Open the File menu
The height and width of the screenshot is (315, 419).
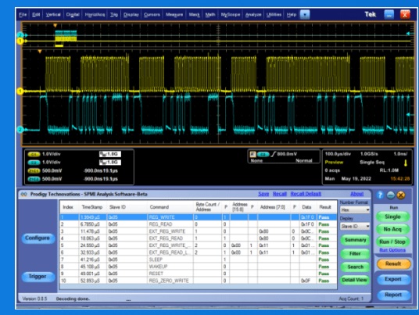[23, 15]
